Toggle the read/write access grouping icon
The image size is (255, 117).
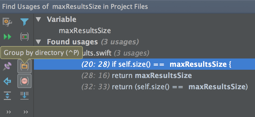24,37
